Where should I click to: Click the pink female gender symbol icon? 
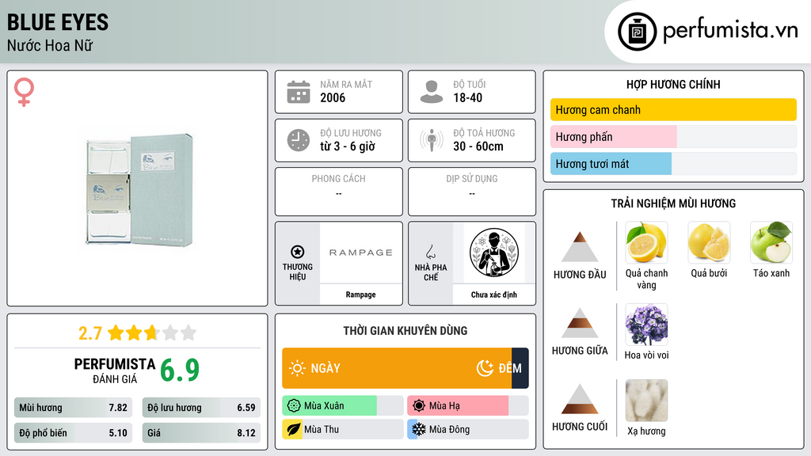pos(24,92)
